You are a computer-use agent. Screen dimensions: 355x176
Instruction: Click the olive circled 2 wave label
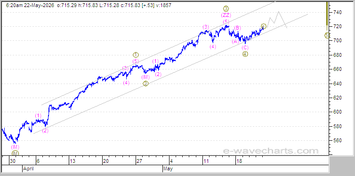coord(146,84)
